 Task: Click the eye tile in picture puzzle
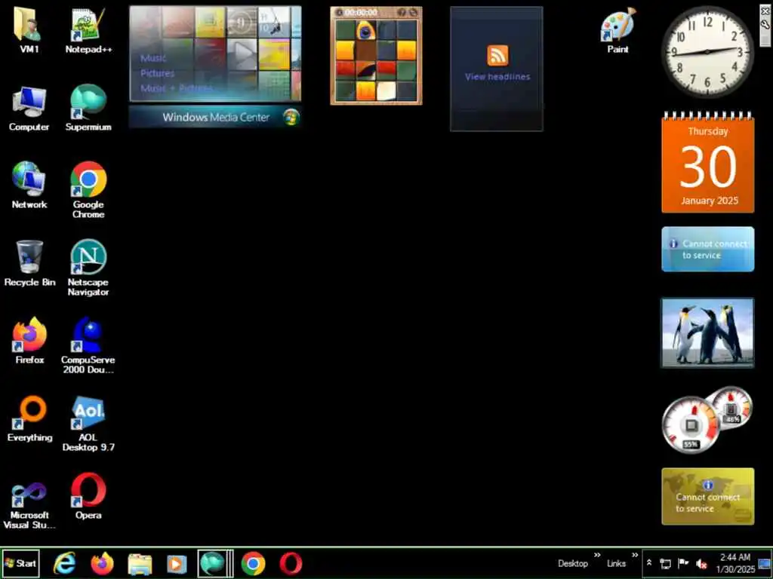[x=365, y=30]
